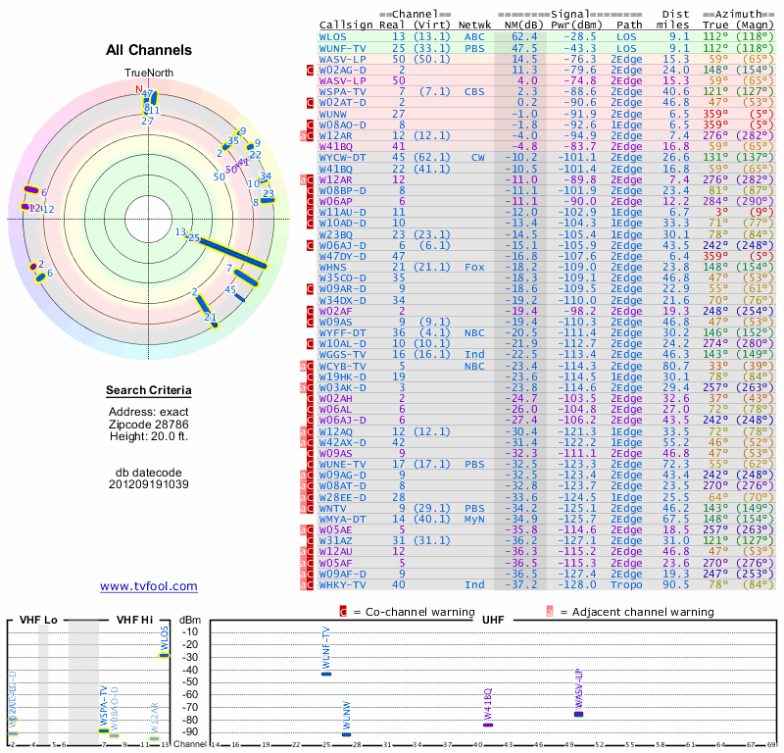
Task: Select the WSPA-TV marker in the VHF chart
Action: [104, 729]
